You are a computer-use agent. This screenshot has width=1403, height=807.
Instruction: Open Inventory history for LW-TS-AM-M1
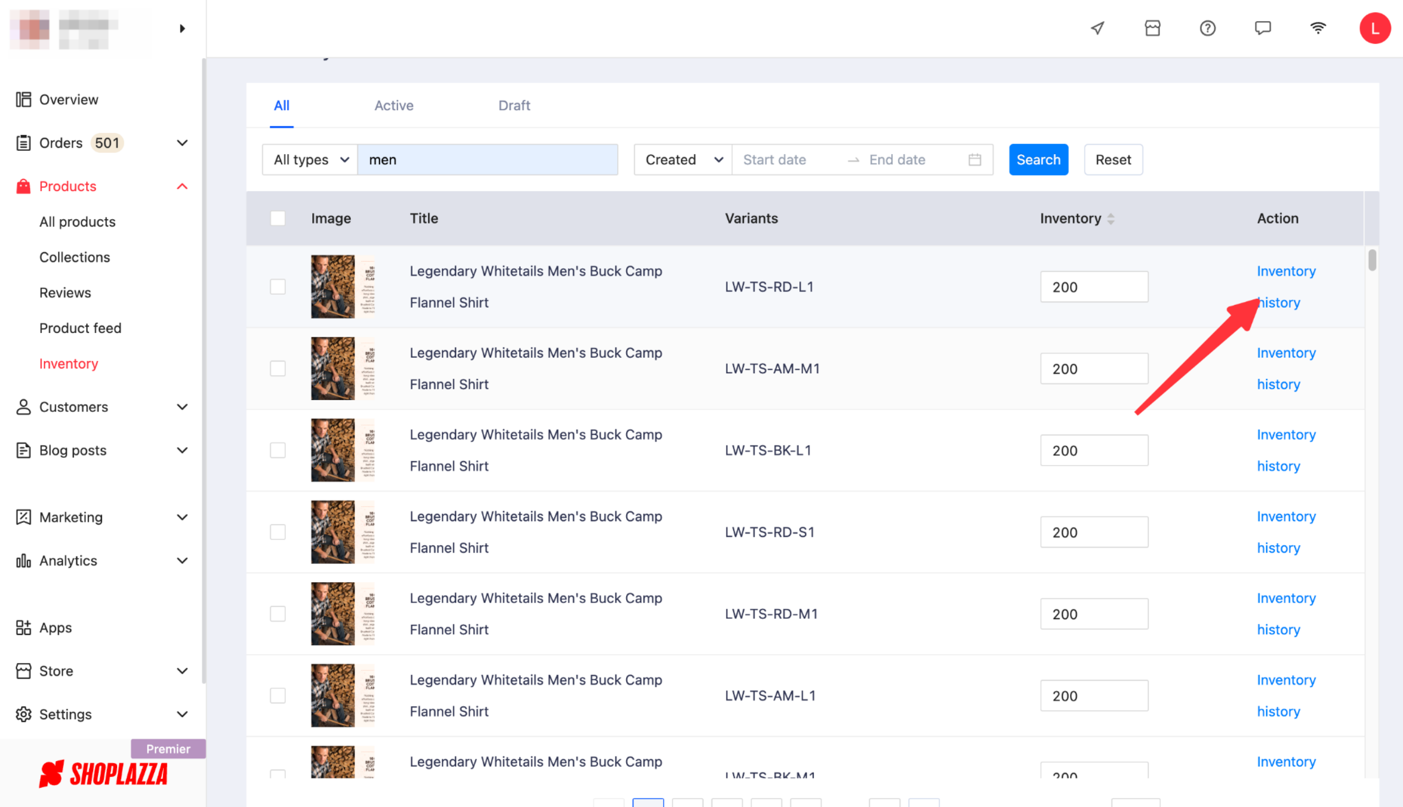(x=1286, y=368)
